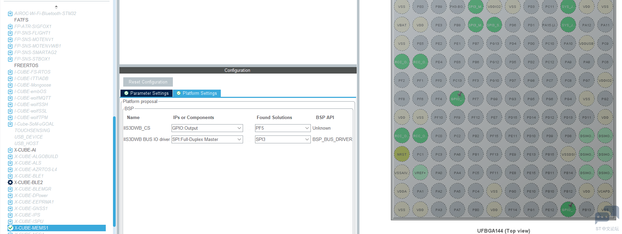Select FREERTOS in the middleware list
The image size is (622, 234).
[x=26, y=65]
